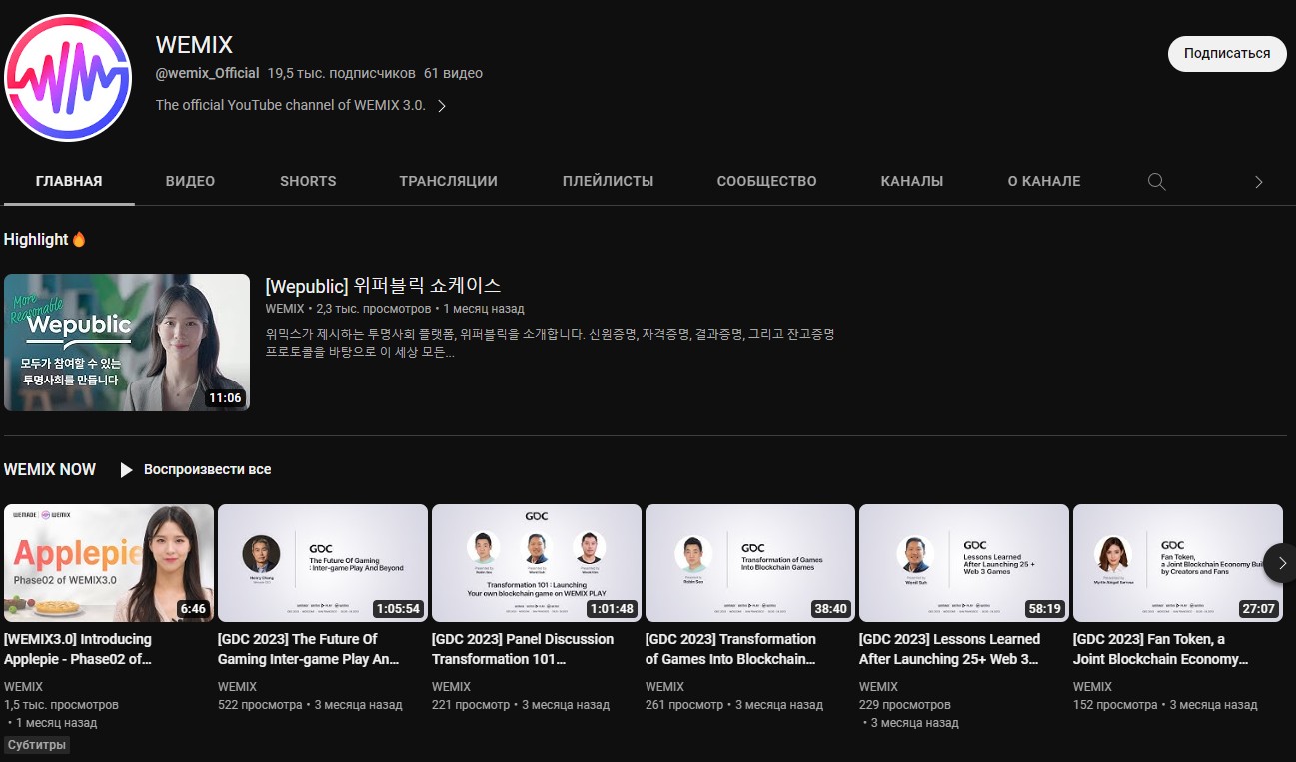Click the 1:05:54 duration badge

click(x=398, y=608)
